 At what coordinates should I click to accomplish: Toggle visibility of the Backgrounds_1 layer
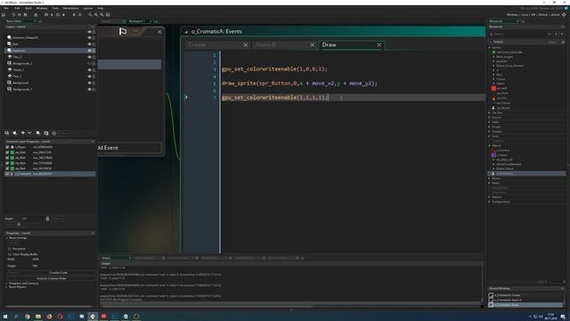(x=89, y=89)
